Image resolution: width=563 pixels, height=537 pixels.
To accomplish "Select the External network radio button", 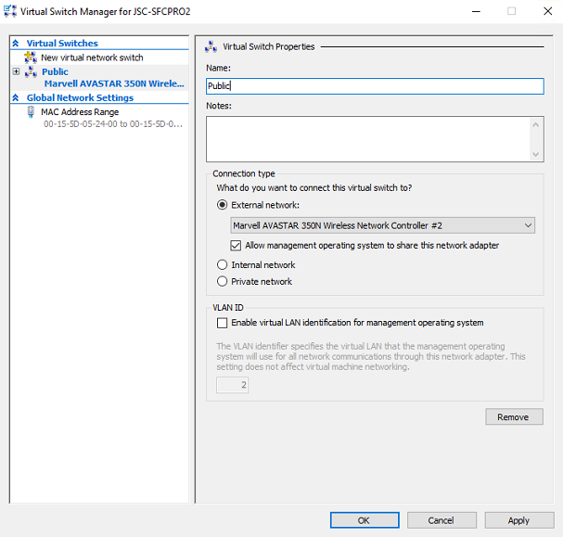I will coord(223,205).
